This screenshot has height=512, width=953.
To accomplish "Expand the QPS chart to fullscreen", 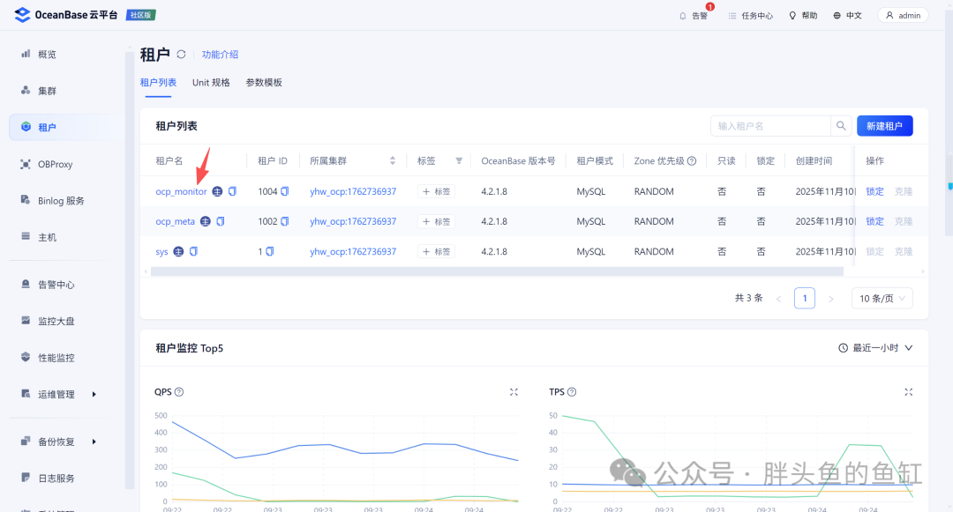I will pos(514,392).
